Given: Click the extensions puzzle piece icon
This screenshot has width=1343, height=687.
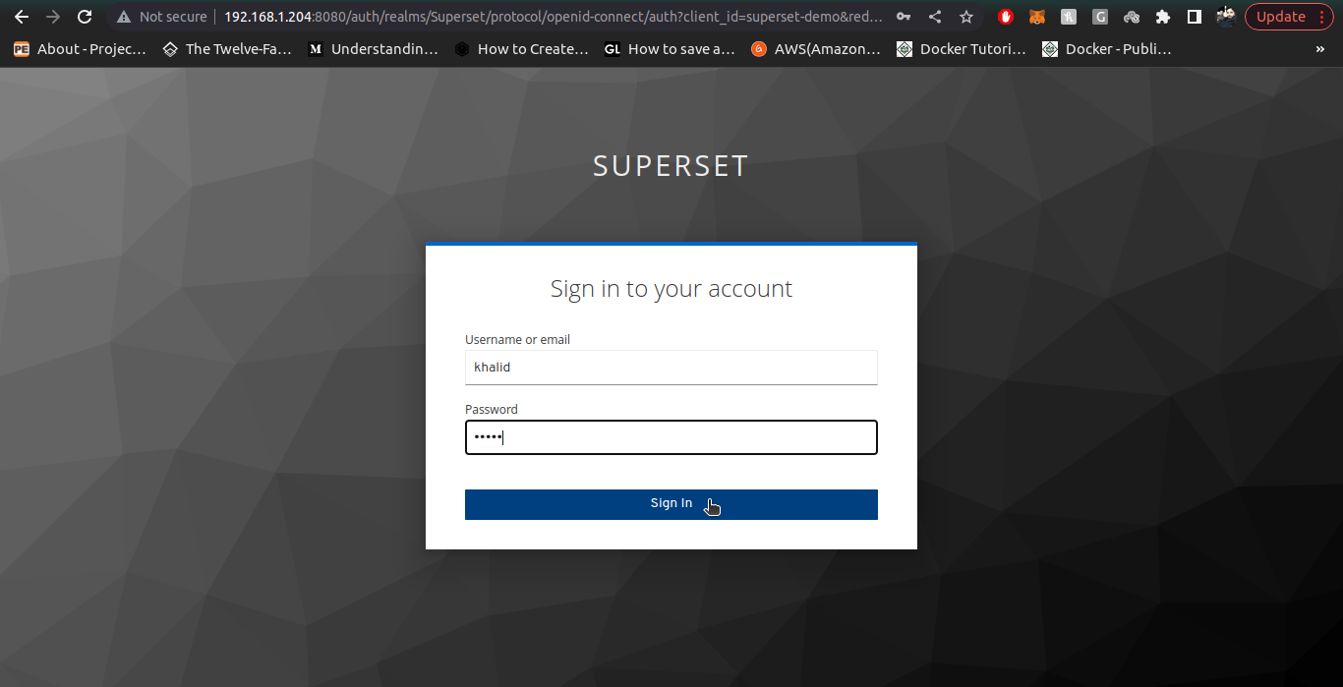Looking at the screenshot, I should [x=1162, y=17].
